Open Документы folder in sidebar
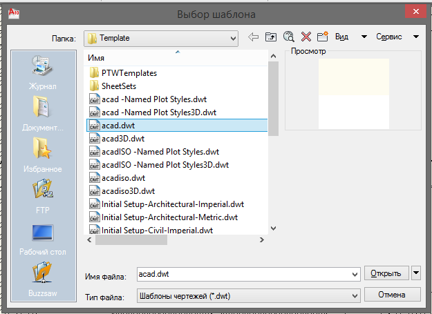This screenshot has width=432, height=314. coord(42,114)
